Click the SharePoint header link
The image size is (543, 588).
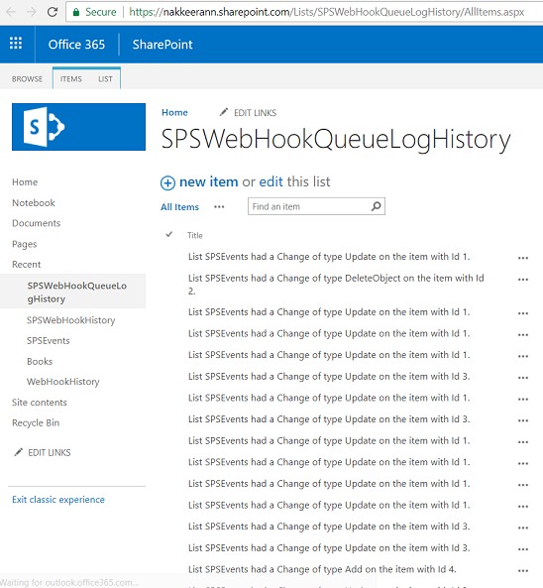(x=163, y=45)
